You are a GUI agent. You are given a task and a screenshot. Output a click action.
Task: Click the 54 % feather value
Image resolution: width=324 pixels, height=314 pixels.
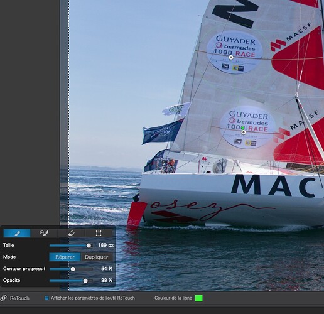point(107,269)
